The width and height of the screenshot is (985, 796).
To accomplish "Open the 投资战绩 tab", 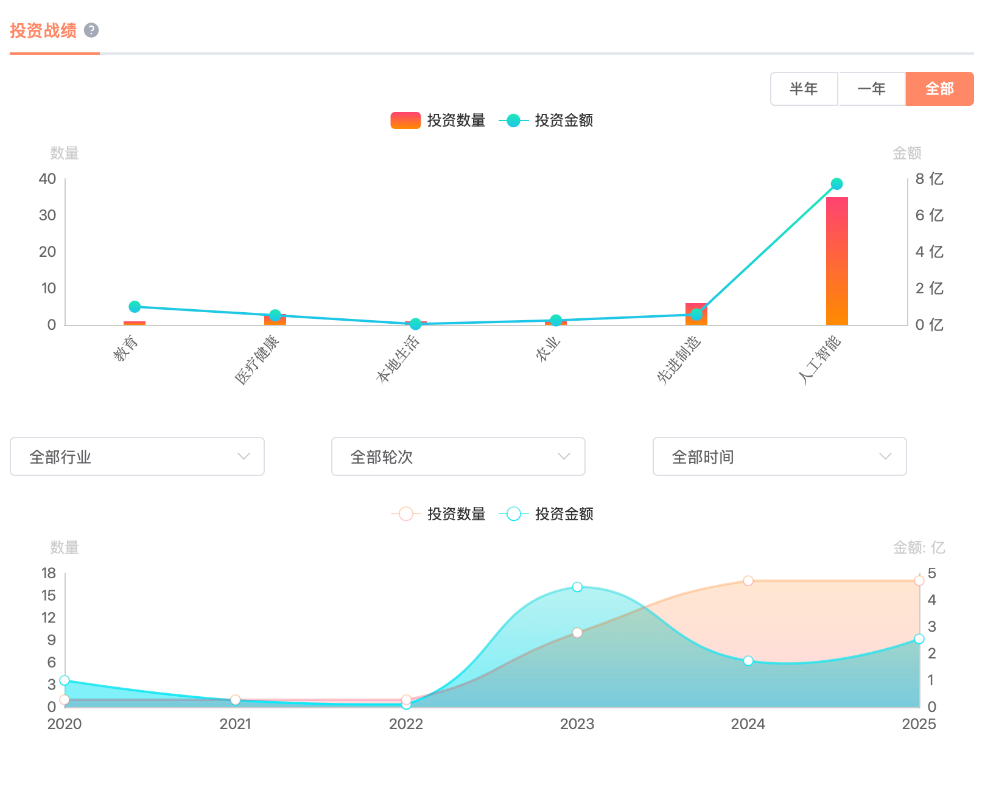I will pos(43,31).
